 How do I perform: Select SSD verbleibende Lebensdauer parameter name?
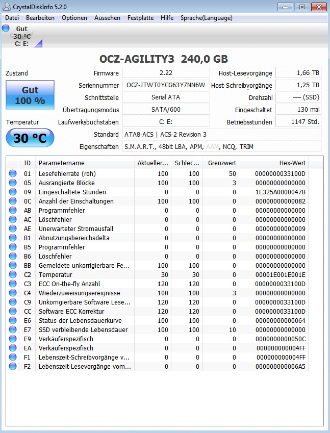click(x=83, y=329)
